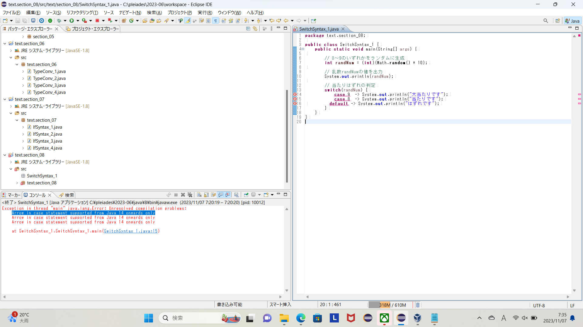Image resolution: width=583 pixels, height=327 pixels.
Task: Switch to プロジェクト・エクスプローラー tab
Action: 92,29
